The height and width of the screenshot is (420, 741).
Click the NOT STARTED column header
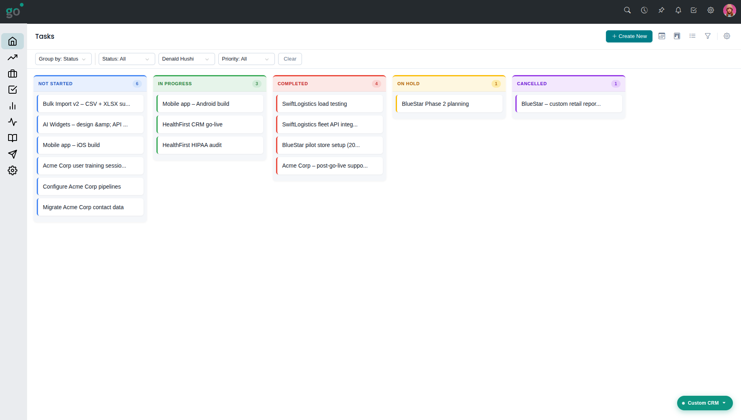click(x=90, y=84)
